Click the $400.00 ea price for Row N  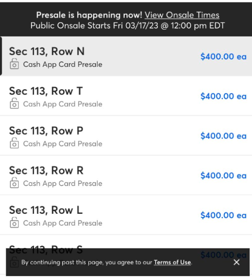click(223, 56)
